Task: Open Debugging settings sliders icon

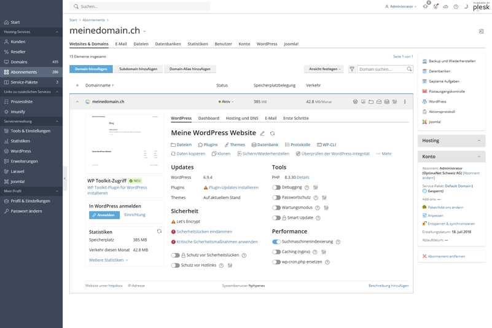Action: (316, 187)
